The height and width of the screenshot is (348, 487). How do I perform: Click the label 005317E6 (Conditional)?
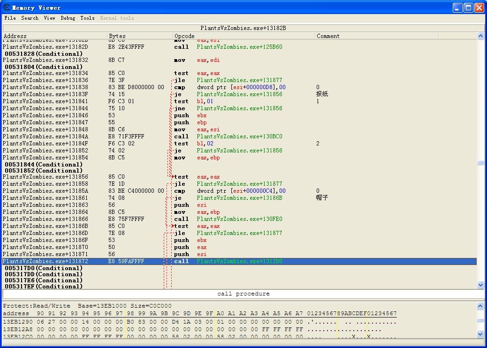tap(44, 280)
